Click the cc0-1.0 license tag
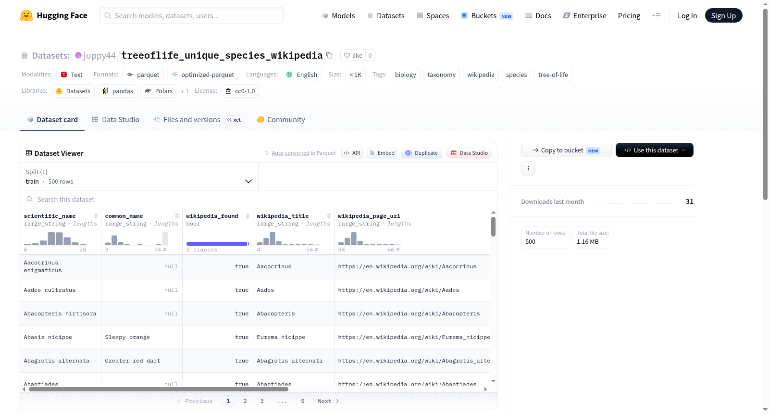769x414 pixels. [x=240, y=91]
